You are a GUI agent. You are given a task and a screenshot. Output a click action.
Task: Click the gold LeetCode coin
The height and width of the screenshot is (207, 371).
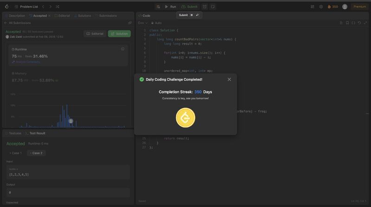[185, 118]
